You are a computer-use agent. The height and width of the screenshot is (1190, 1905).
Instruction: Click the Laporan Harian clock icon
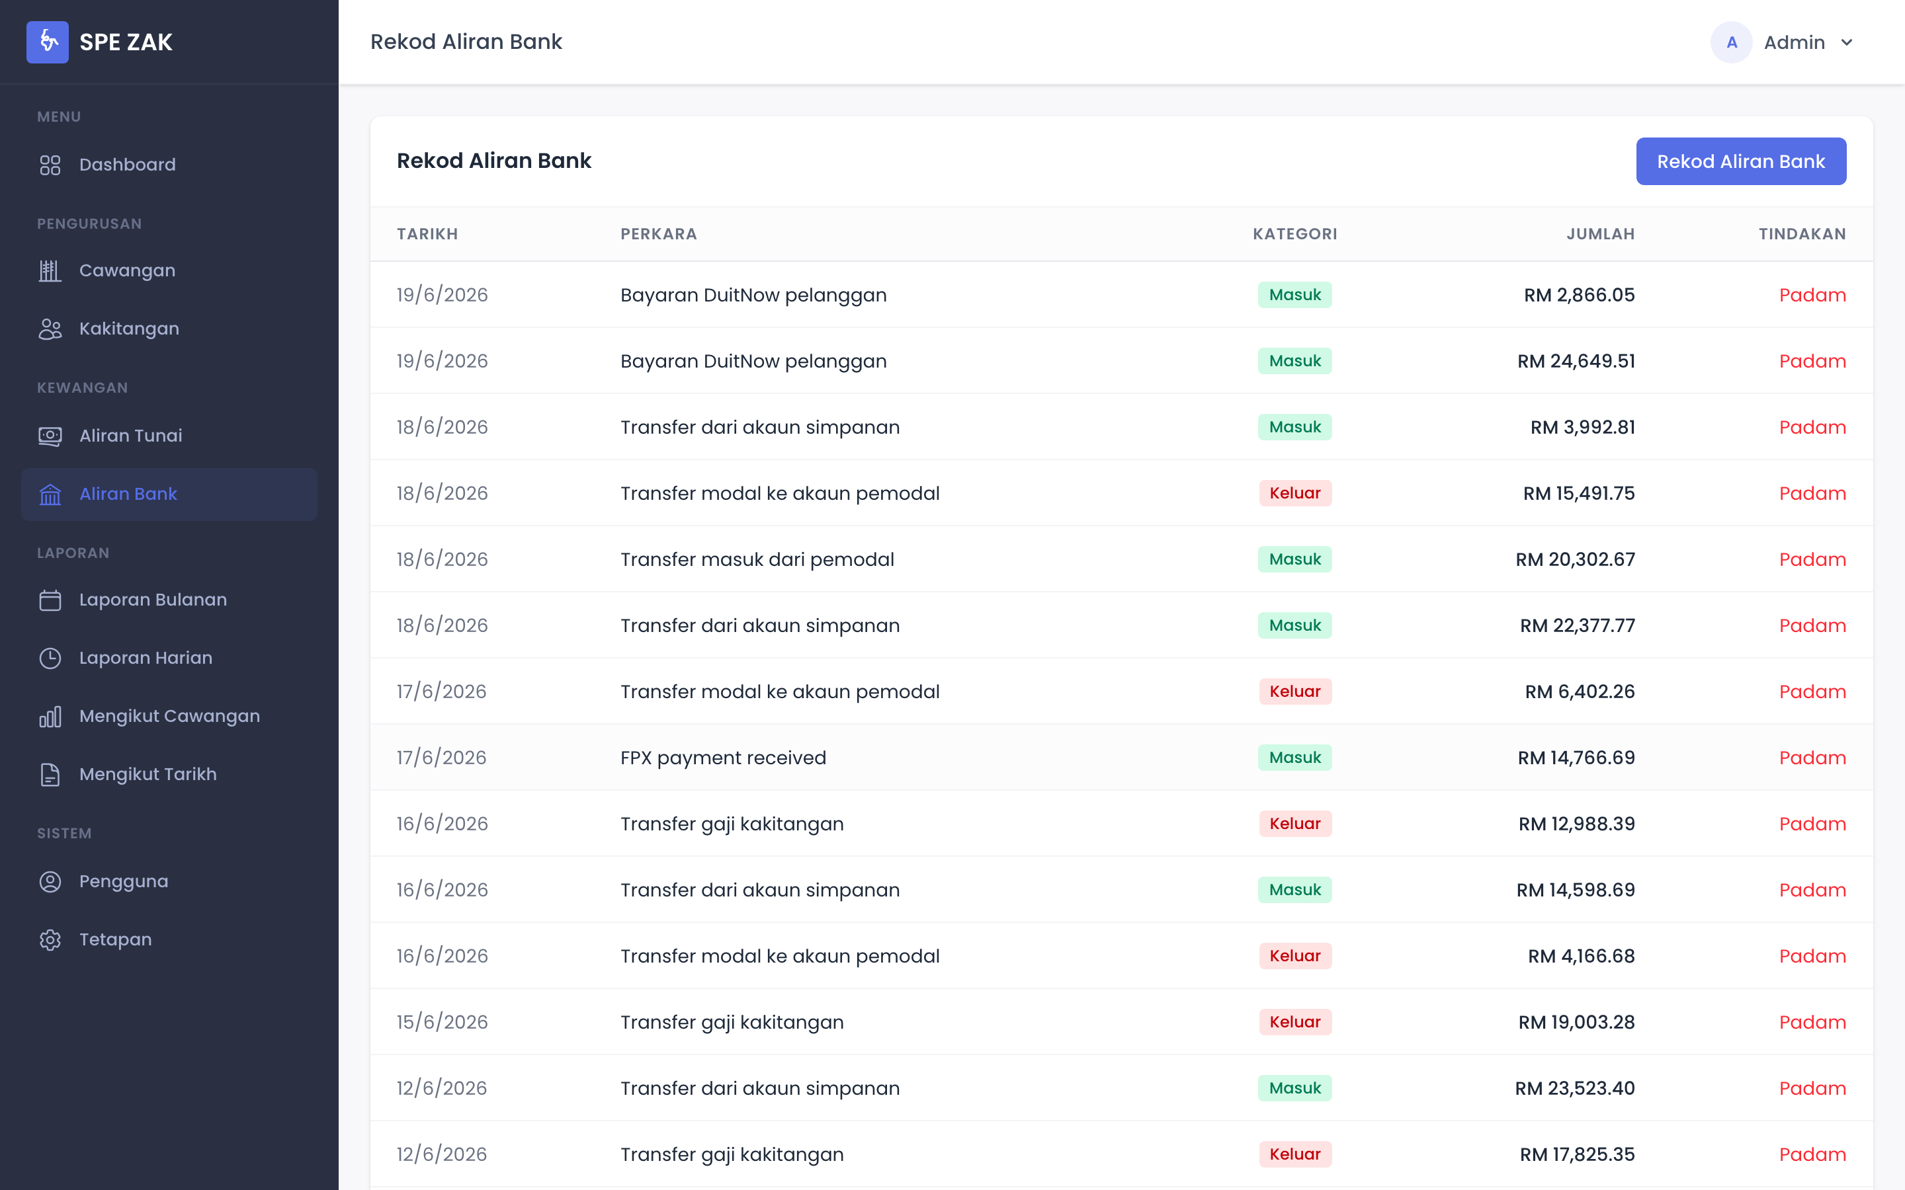(x=50, y=658)
